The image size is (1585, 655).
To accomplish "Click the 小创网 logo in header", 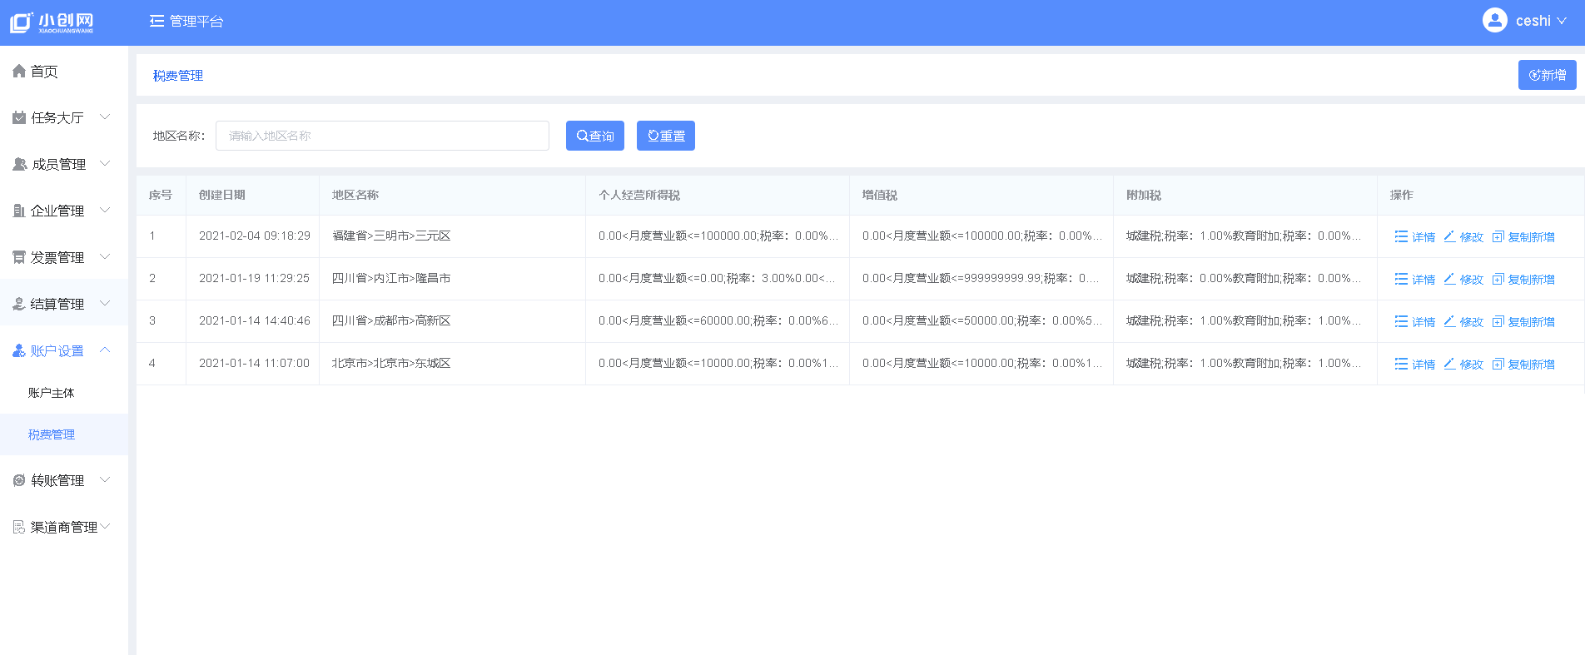I will tap(52, 22).
